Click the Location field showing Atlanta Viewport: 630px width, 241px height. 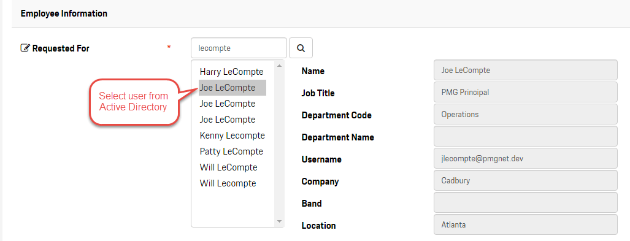click(x=526, y=224)
